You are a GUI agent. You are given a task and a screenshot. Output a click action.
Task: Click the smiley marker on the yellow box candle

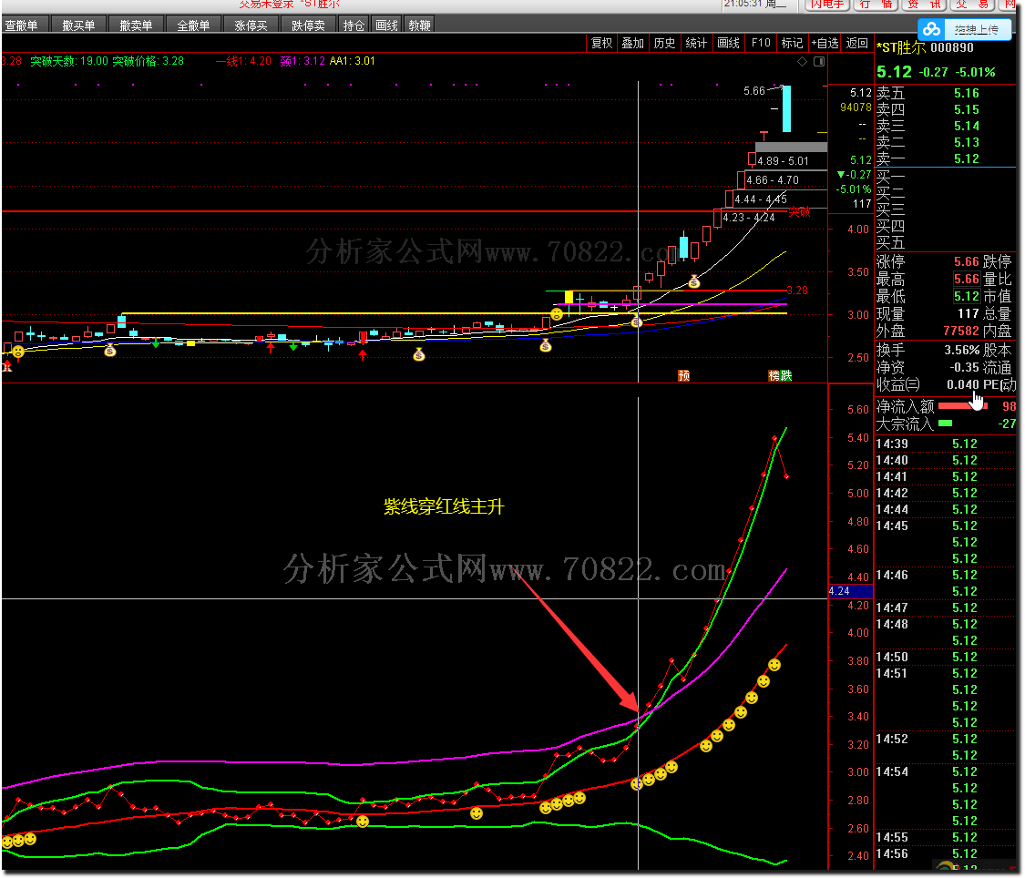tap(557, 314)
